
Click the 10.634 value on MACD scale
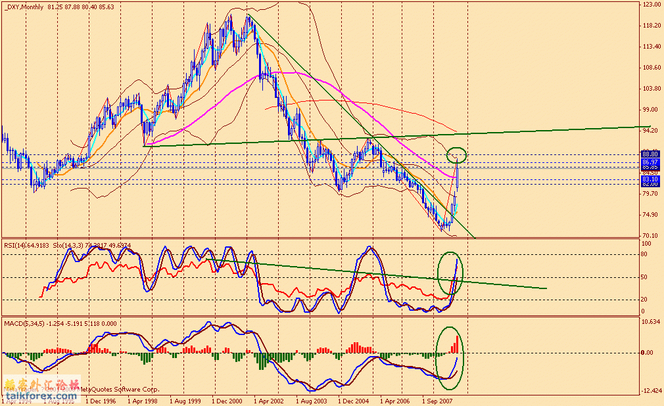point(652,322)
